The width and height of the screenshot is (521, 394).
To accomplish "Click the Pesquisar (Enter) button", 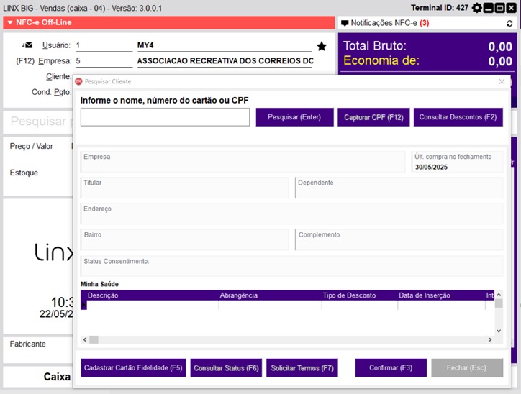I will (294, 117).
